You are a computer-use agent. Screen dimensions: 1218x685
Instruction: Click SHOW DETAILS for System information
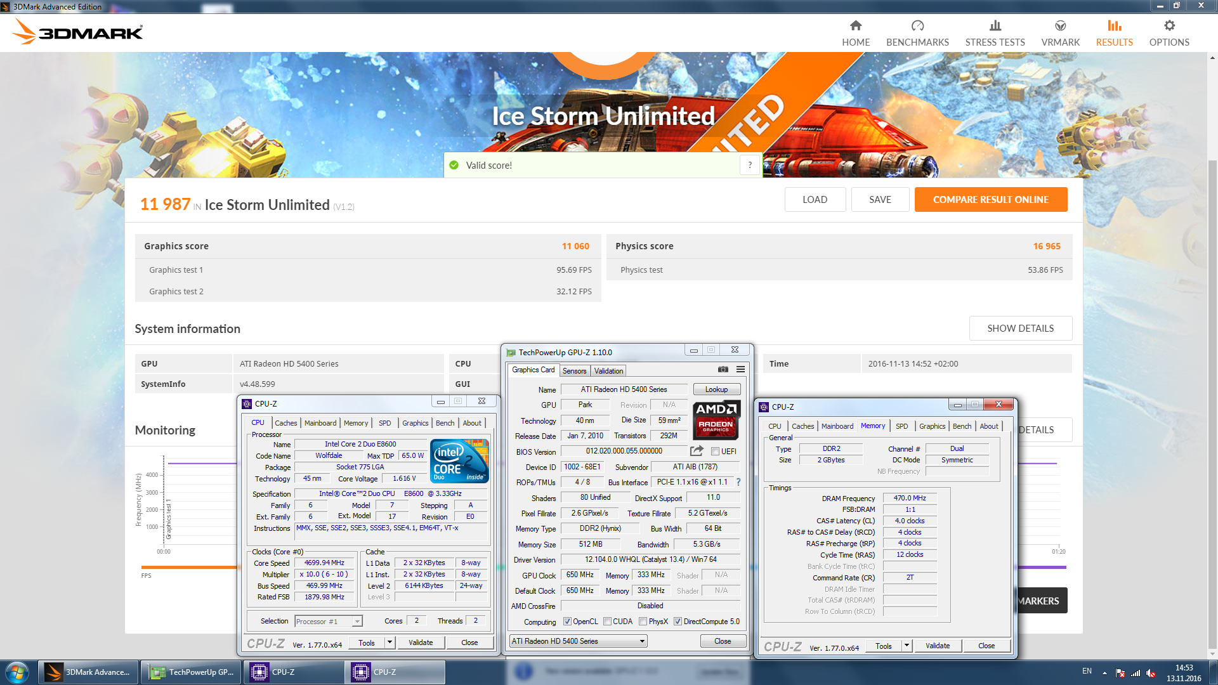pos(1020,328)
